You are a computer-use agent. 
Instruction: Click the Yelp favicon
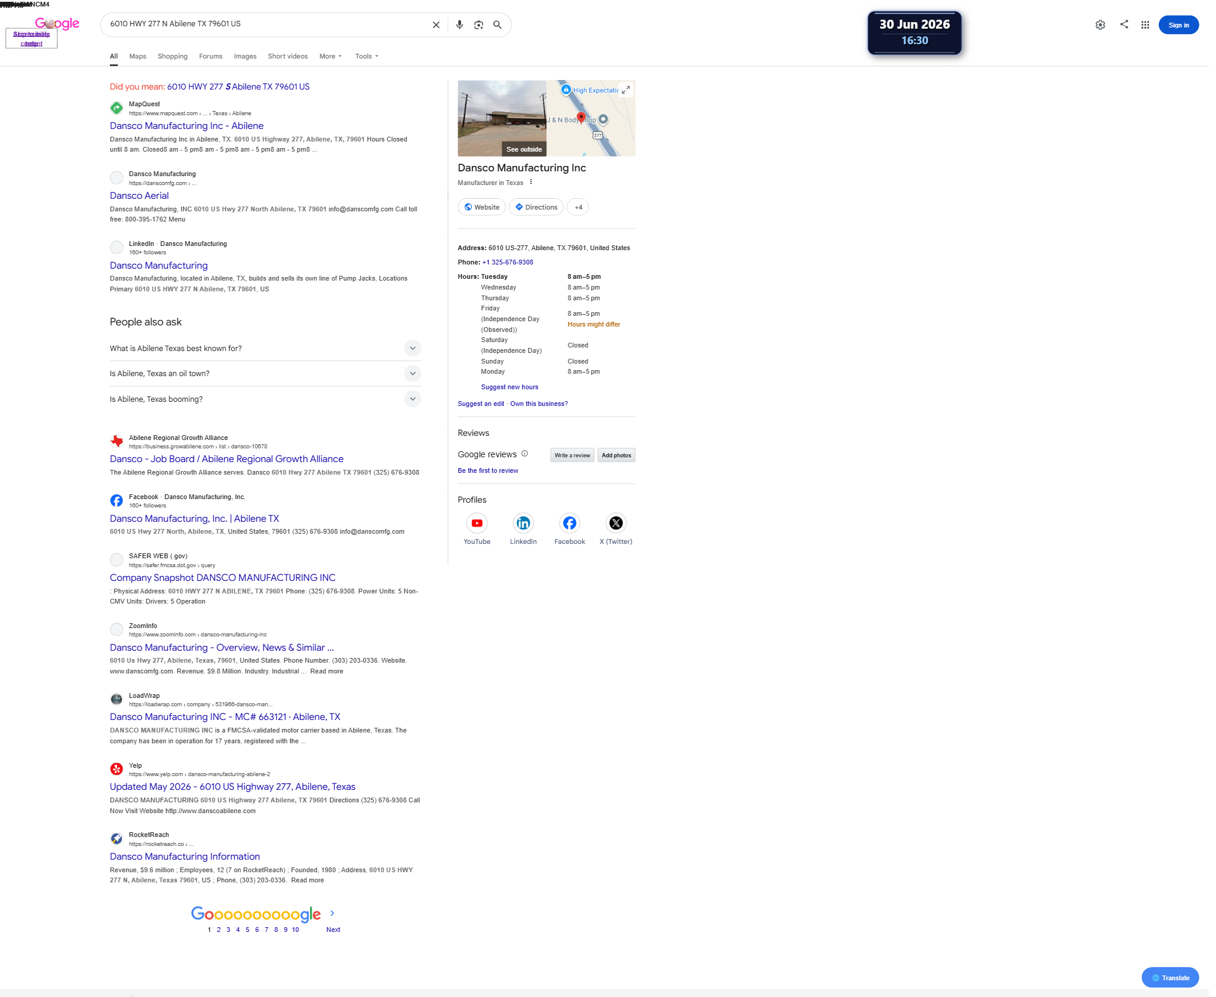point(116,769)
